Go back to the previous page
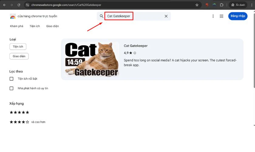Screen dimensions: 255x152 pos(4,5)
